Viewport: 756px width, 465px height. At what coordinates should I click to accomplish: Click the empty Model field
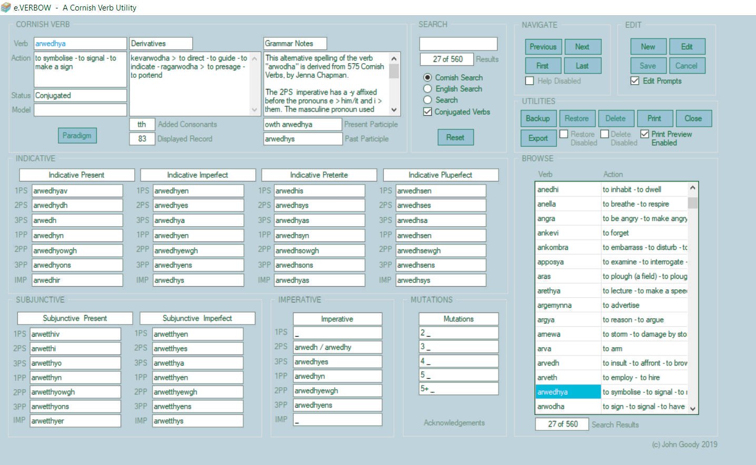(81, 109)
